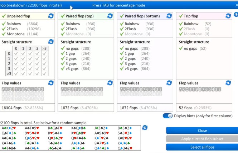The width and height of the screenshot is (238, 153).
Task: Select column header 3 in straight grid
Action: [37, 49]
